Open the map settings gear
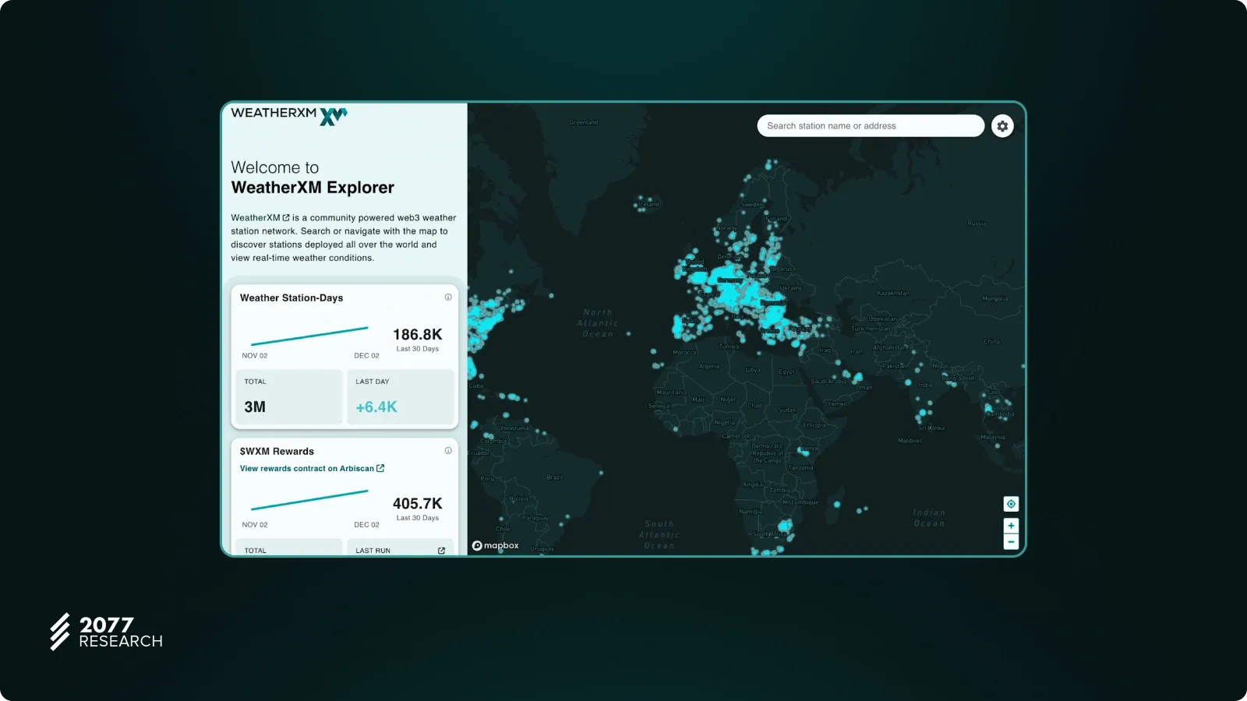The height and width of the screenshot is (701, 1247). tap(1002, 126)
